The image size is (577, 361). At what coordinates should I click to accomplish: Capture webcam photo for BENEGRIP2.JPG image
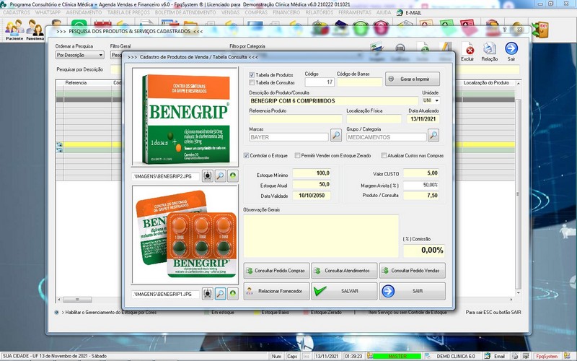208,175
